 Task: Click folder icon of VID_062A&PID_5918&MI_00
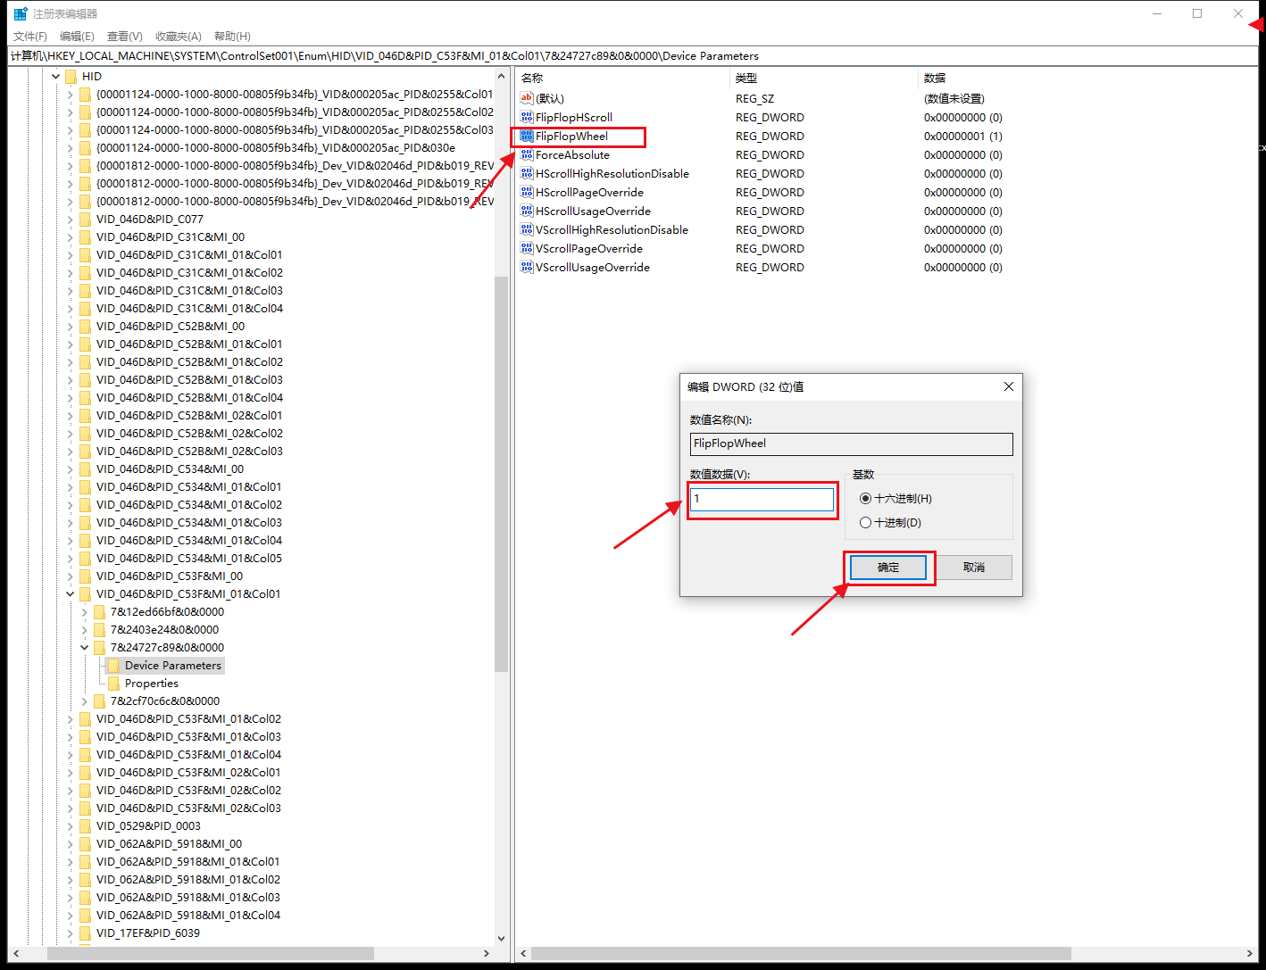pos(85,843)
